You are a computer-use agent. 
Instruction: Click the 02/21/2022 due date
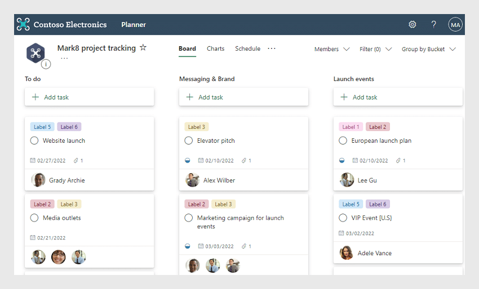(51, 238)
